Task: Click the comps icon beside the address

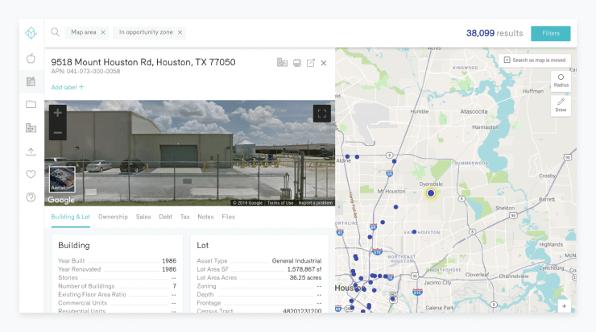Action: click(282, 62)
